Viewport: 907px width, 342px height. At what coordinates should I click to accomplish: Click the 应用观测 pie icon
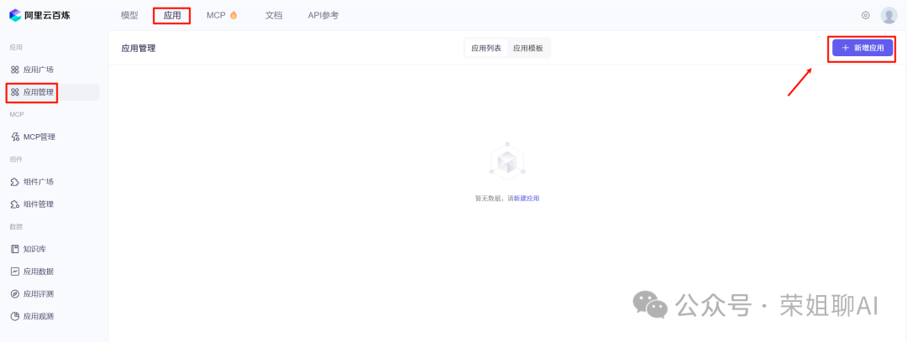pyautogui.click(x=15, y=317)
